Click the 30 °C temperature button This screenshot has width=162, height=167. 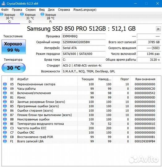(14, 68)
